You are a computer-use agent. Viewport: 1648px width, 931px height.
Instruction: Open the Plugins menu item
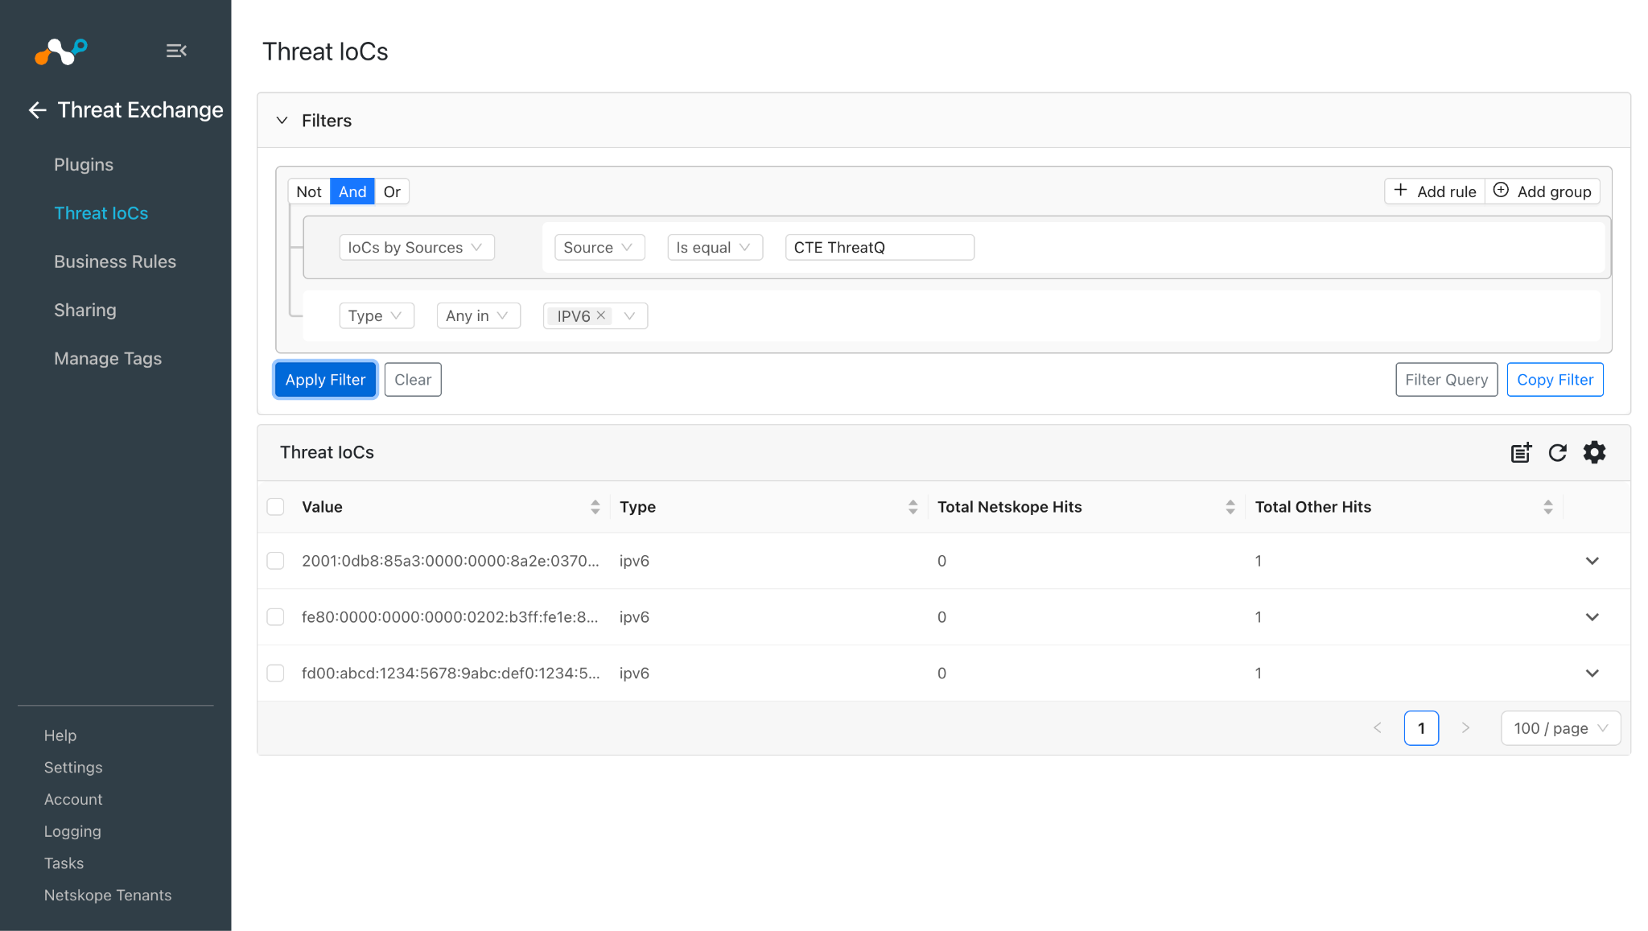84,165
